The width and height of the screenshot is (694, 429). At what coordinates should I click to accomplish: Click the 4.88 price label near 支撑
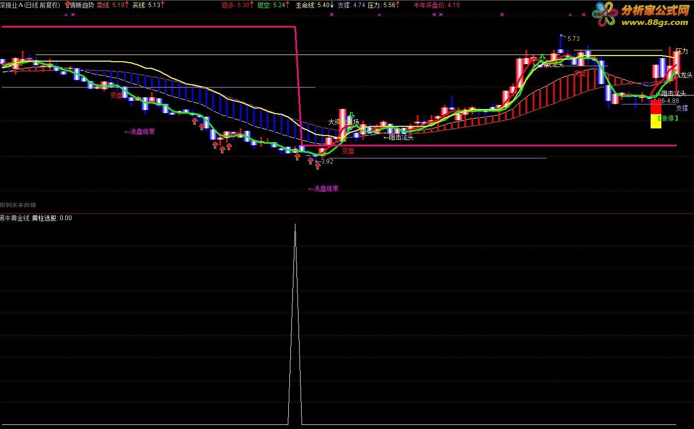click(x=672, y=100)
